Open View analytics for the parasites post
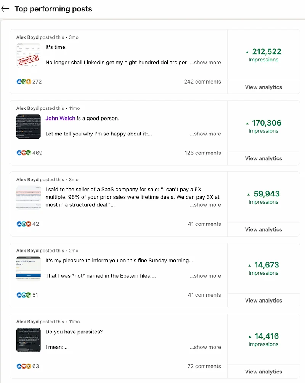The height and width of the screenshot is (383, 305). 263,372
